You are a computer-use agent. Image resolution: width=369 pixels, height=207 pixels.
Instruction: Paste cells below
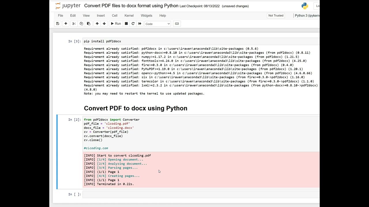pyautogui.click(x=89, y=24)
